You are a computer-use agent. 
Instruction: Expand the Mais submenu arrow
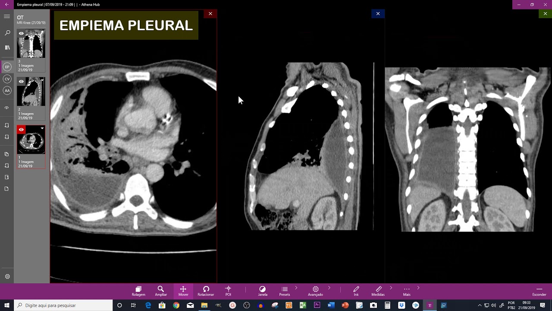[x=418, y=288]
